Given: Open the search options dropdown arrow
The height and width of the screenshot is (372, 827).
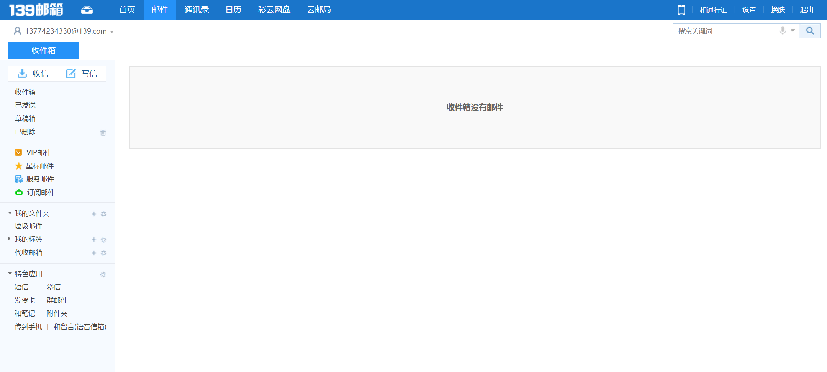Looking at the screenshot, I should (793, 31).
